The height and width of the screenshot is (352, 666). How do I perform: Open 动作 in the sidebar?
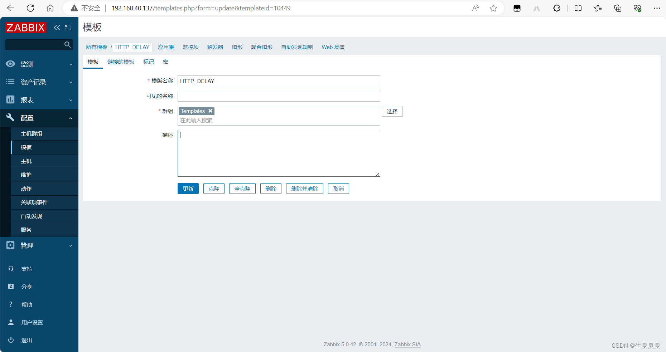(44, 189)
